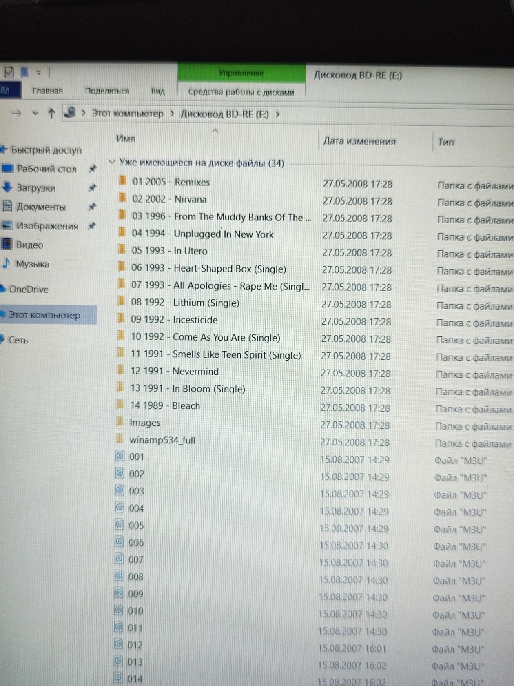
Task: Sort by the Тип column header
Action: pyautogui.click(x=445, y=142)
